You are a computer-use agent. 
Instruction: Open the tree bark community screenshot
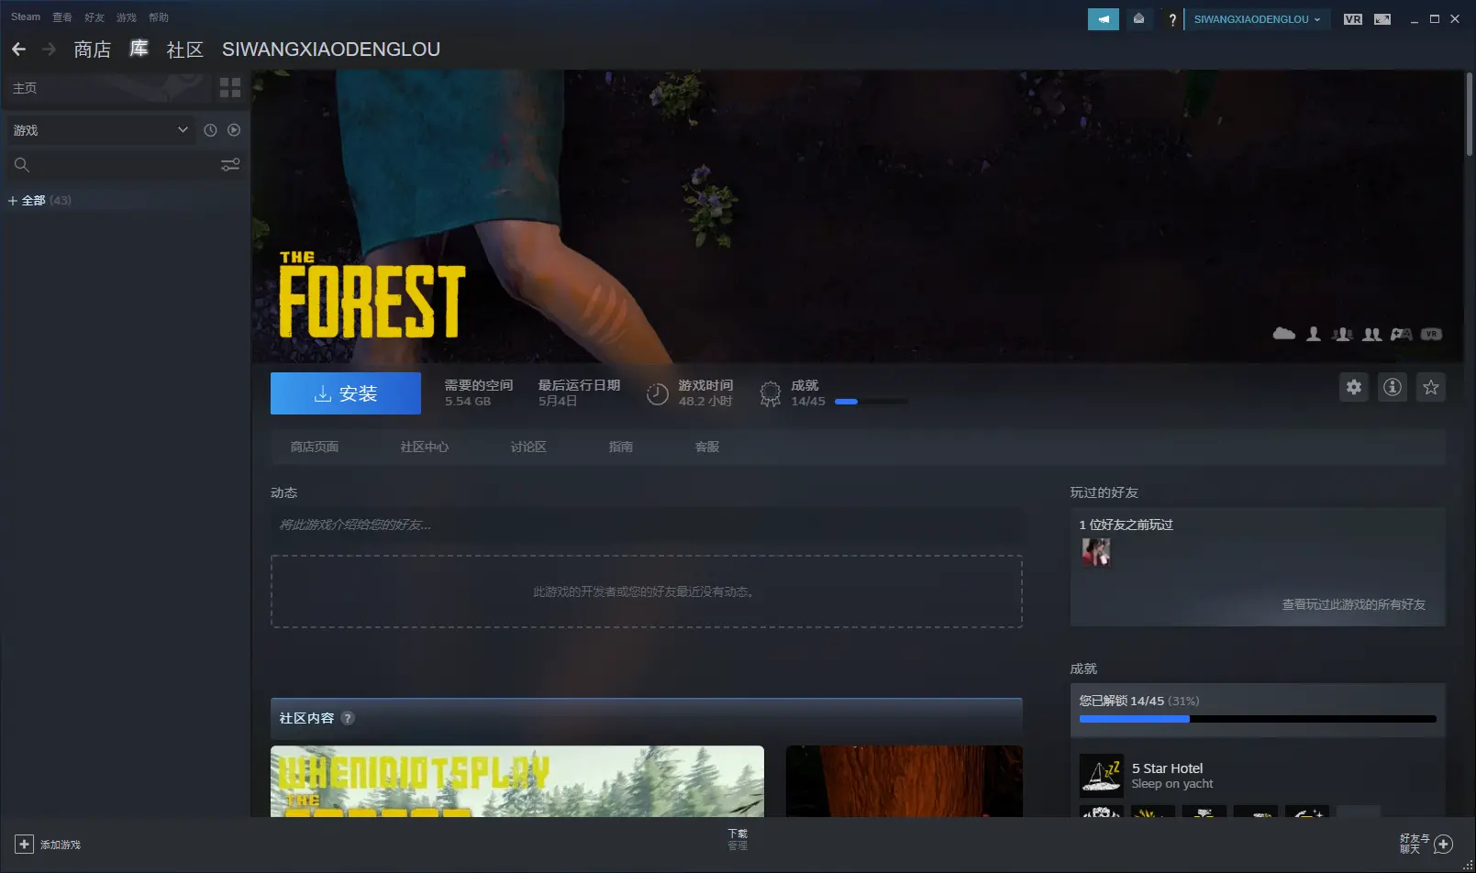tap(904, 781)
